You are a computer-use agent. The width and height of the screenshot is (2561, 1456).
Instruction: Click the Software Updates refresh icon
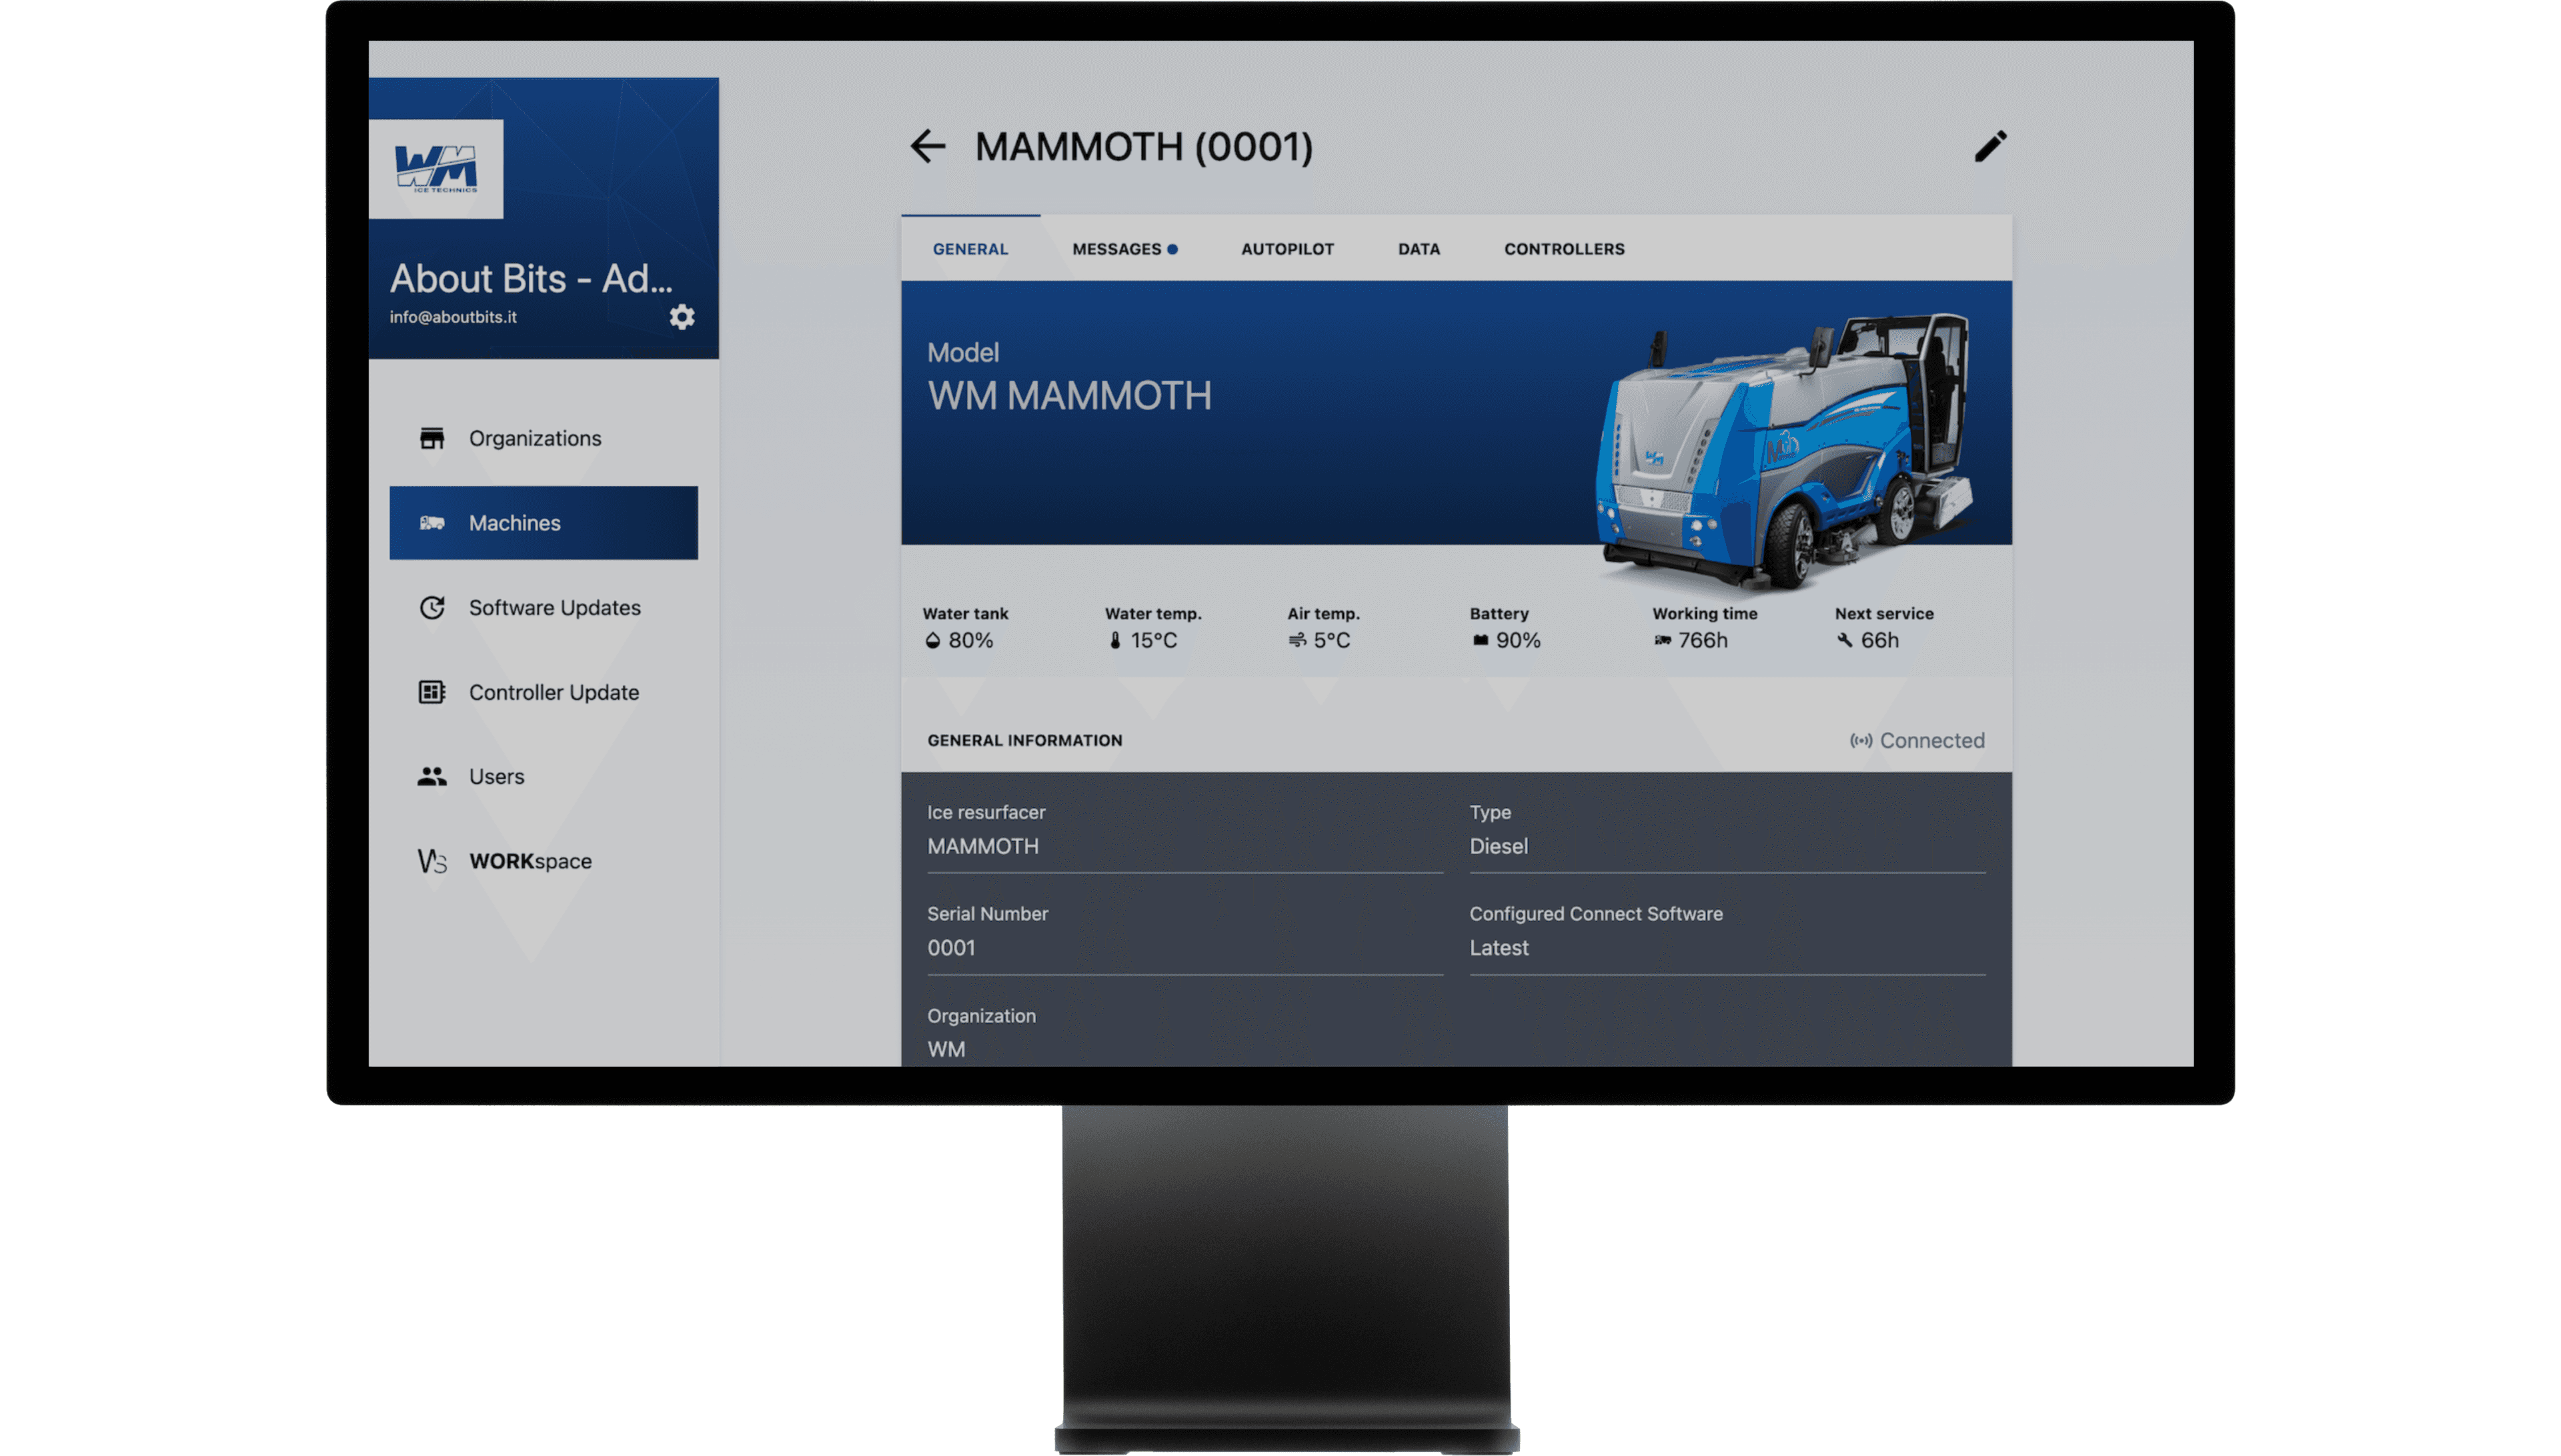431,608
